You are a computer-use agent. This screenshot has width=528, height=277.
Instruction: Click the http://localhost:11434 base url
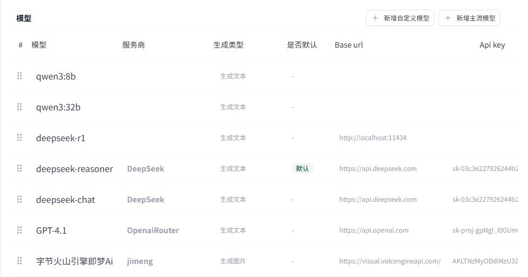pyautogui.click(x=373, y=137)
